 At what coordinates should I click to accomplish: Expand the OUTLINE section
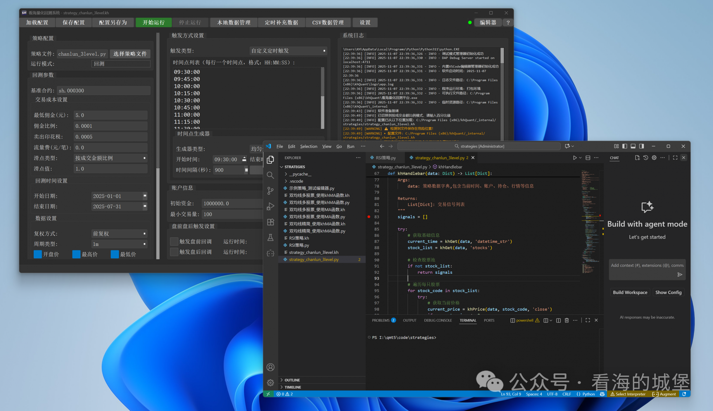292,380
